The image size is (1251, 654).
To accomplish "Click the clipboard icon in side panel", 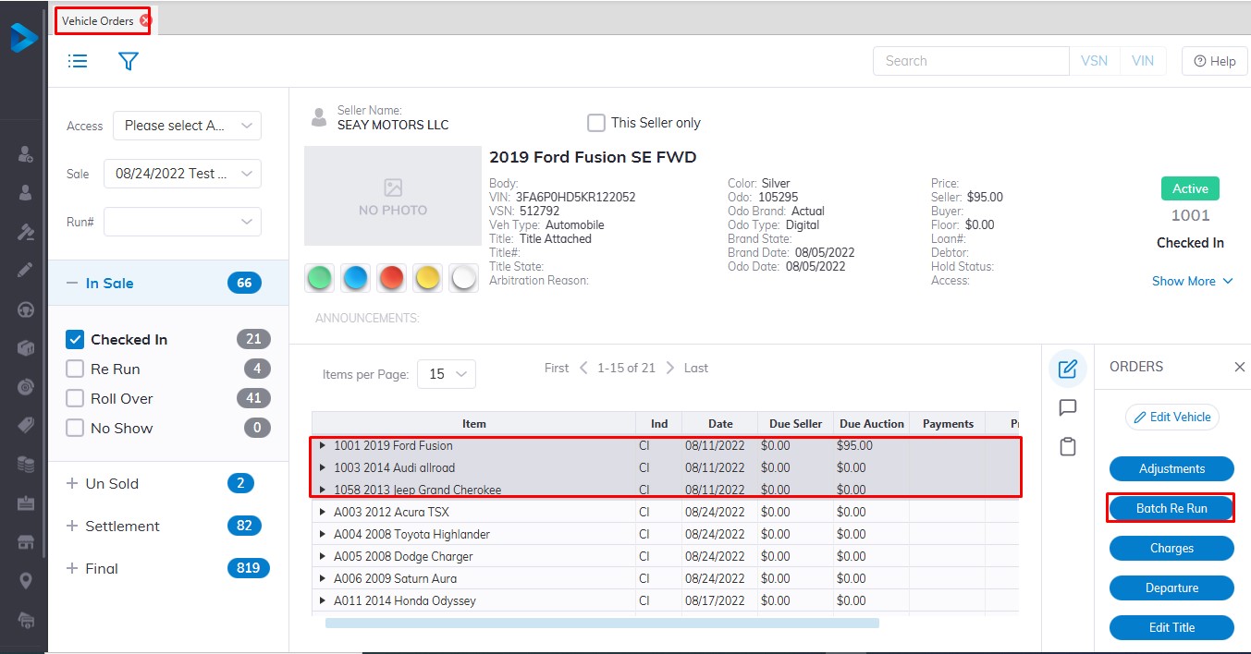I will [1067, 447].
